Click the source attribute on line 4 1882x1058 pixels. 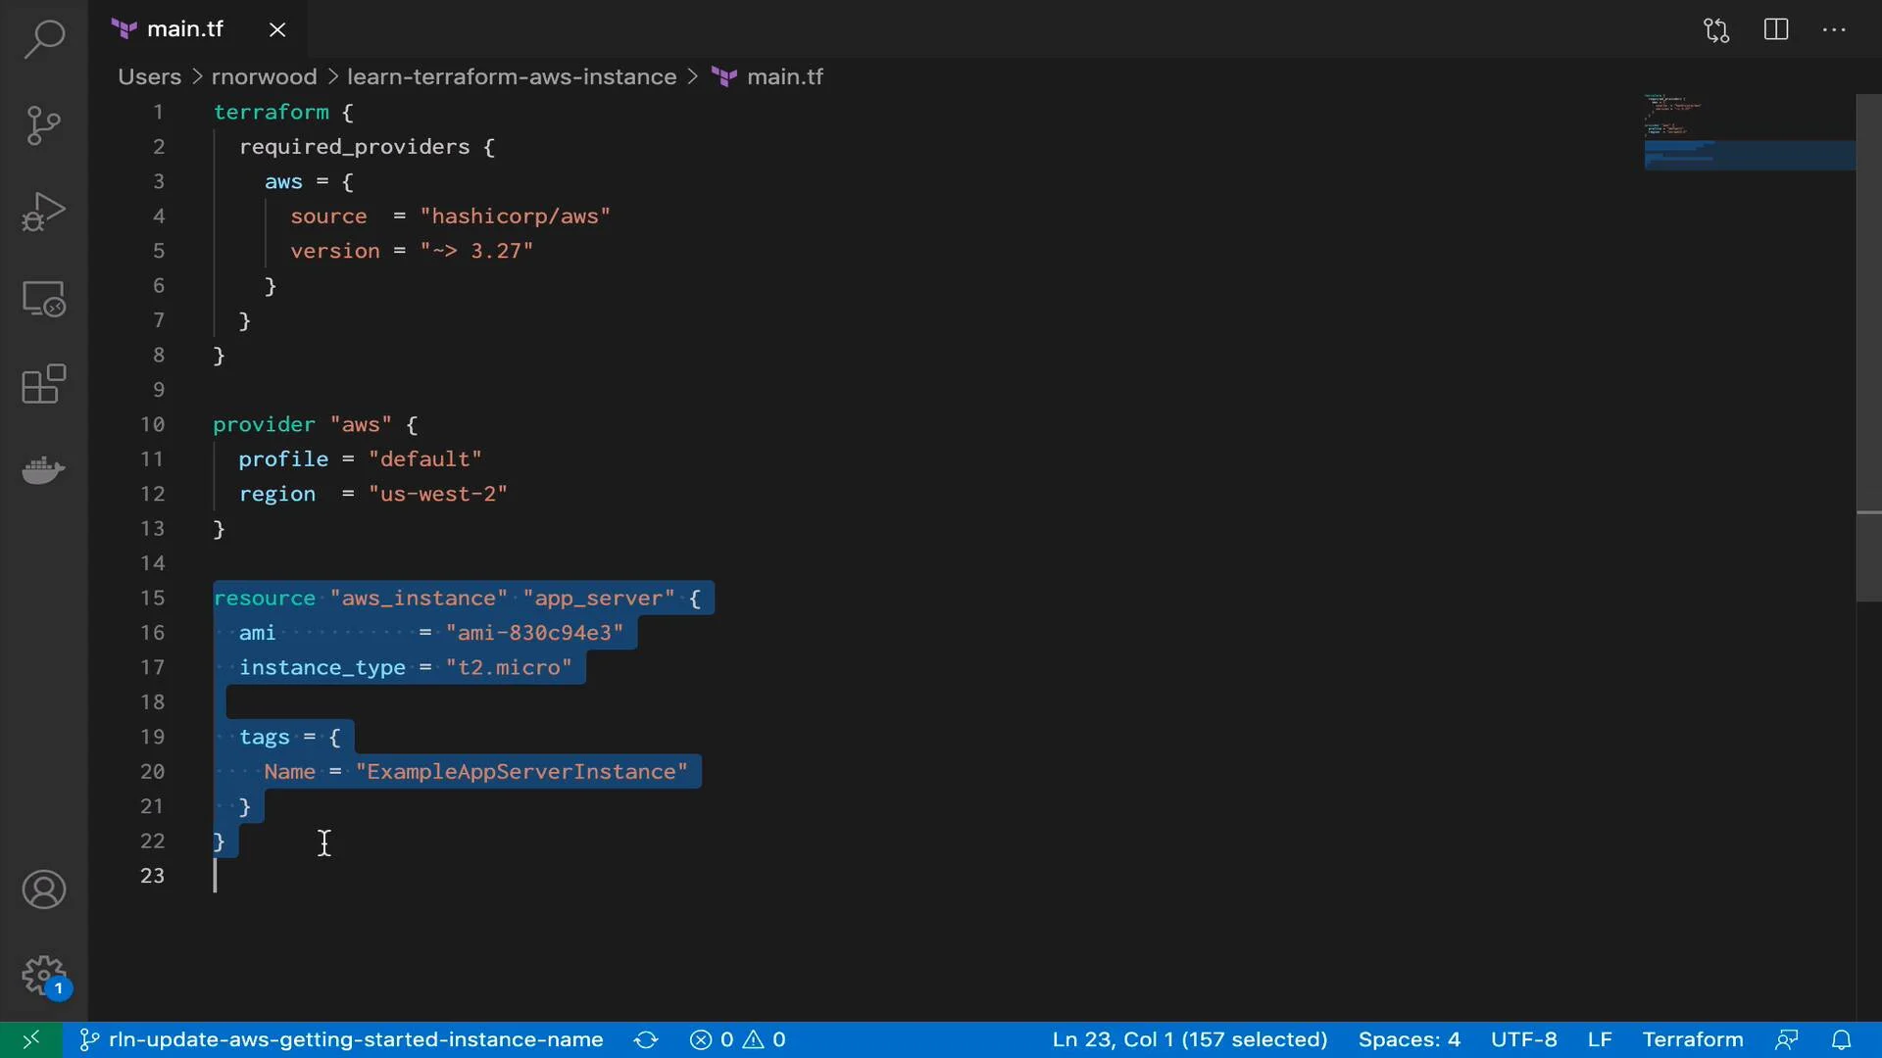328,216
